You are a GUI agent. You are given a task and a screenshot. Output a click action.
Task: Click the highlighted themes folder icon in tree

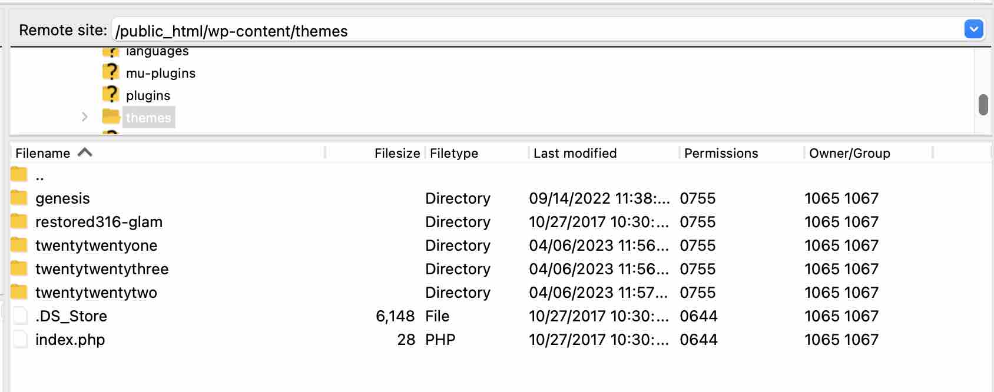[x=112, y=117]
